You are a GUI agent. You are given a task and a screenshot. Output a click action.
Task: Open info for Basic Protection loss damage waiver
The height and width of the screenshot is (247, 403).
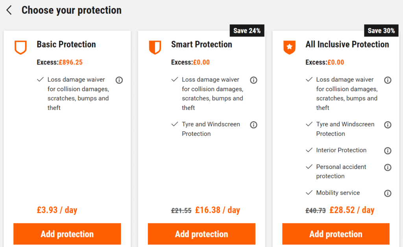[119, 80]
